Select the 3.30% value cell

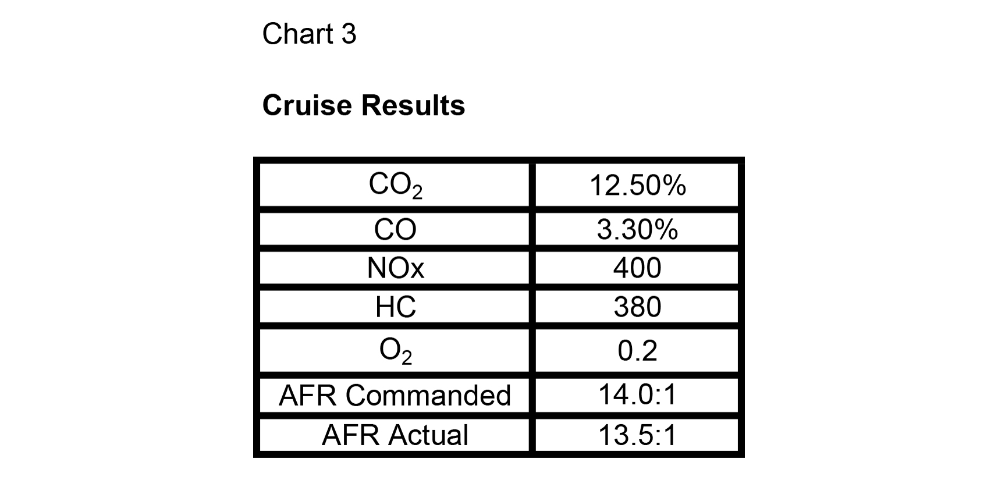coord(637,229)
